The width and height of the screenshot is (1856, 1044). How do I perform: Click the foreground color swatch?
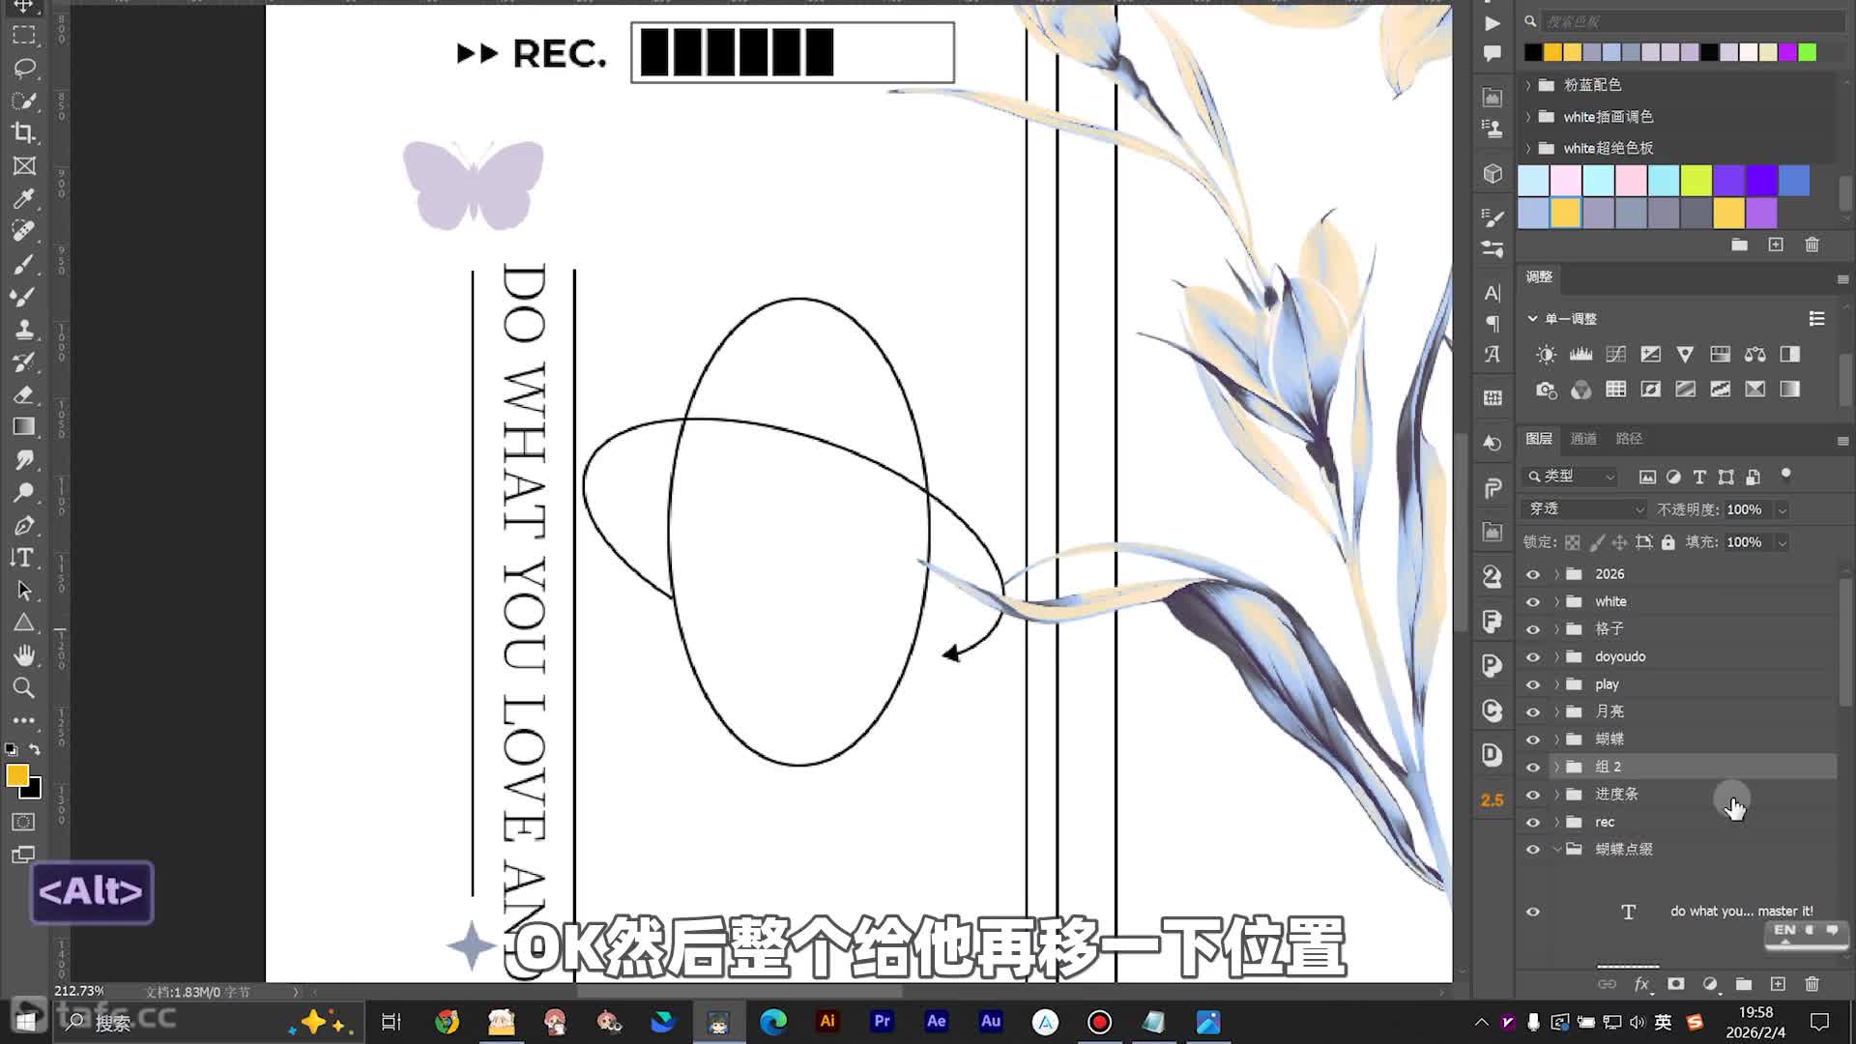tap(16, 775)
